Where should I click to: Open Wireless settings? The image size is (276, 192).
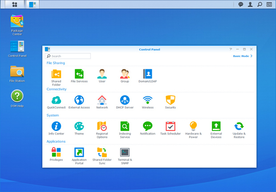147,102
